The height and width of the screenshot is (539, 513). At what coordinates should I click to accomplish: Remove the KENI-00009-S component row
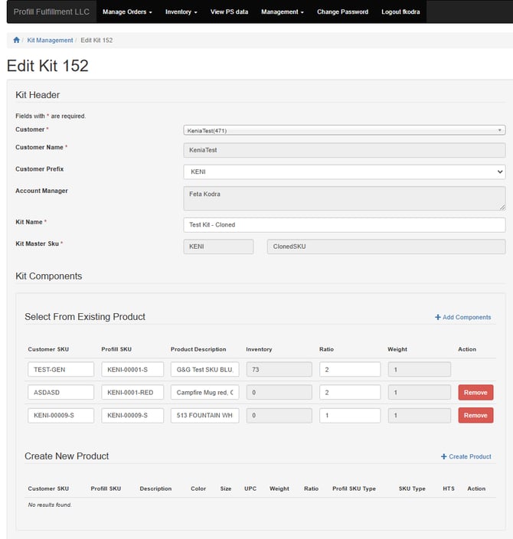click(475, 415)
